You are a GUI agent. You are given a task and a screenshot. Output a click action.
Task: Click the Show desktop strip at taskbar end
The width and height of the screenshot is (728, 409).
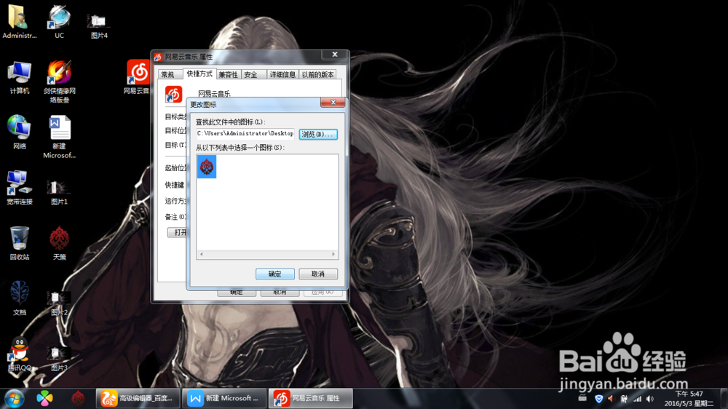pyautogui.click(x=724, y=398)
